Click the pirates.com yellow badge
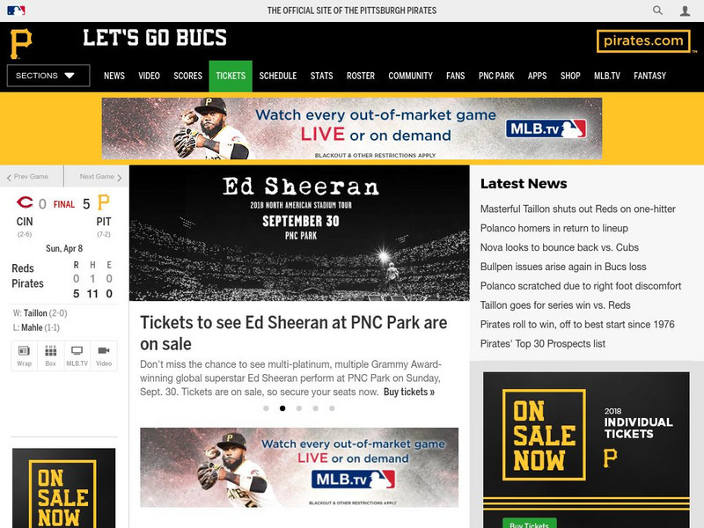The image size is (704, 528). 643,41
